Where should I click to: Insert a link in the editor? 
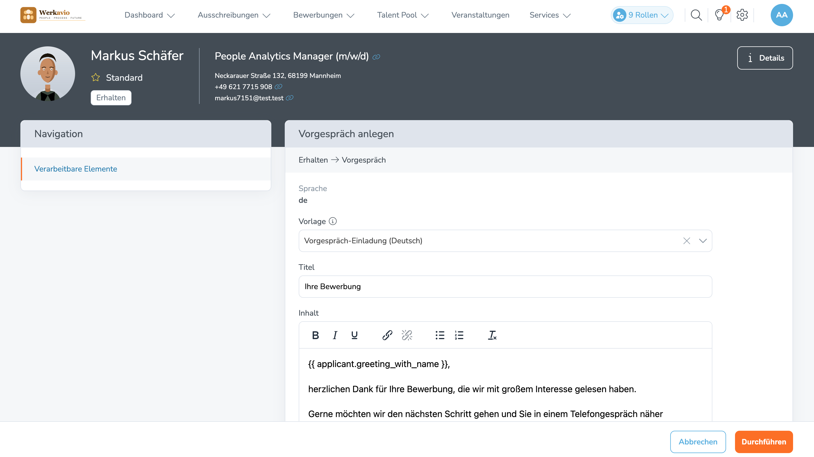(387, 335)
